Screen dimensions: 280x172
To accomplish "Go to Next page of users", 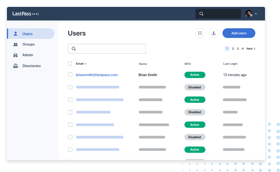I will pos(251,49).
